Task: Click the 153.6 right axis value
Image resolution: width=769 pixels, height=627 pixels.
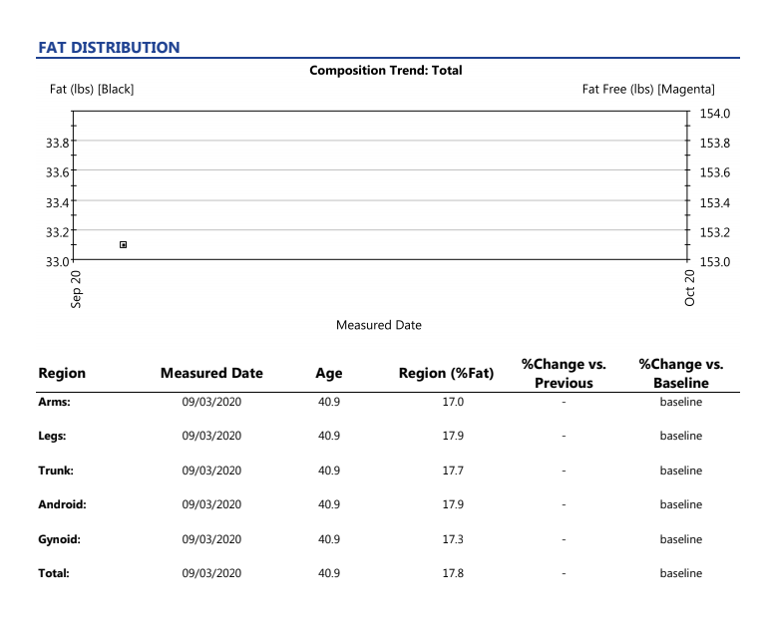Action: [x=714, y=172]
